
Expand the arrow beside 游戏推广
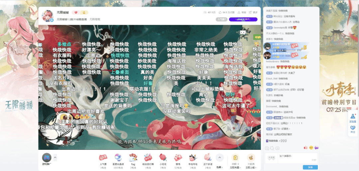(x=55, y=157)
